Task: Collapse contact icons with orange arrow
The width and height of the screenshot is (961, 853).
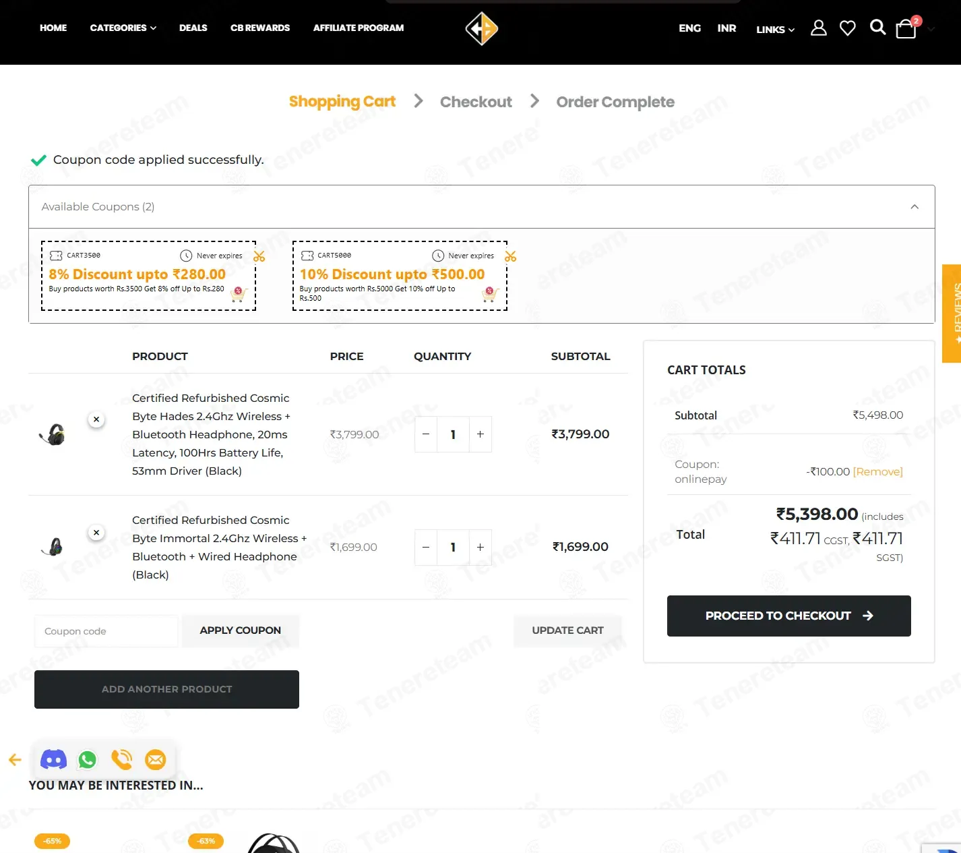Action: point(15,760)
